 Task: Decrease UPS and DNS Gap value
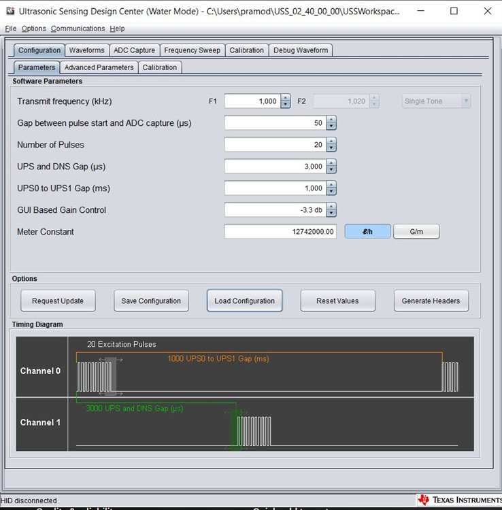click(331, 170)
